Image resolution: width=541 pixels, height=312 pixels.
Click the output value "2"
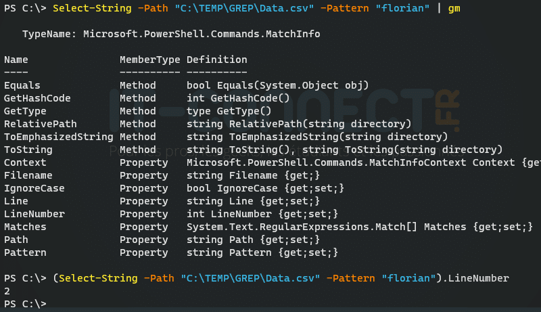coord(7,291)
